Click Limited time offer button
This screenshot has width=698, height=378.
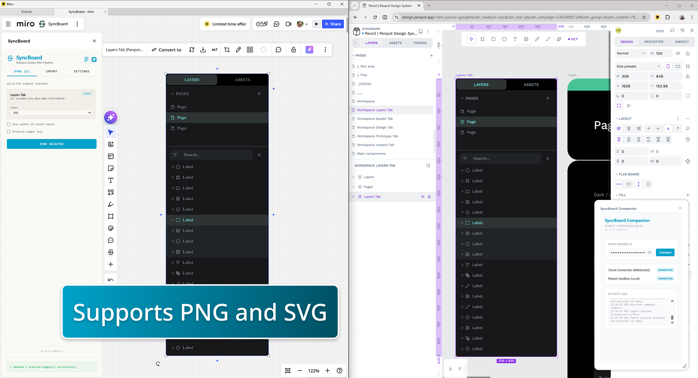click(226, 24)
